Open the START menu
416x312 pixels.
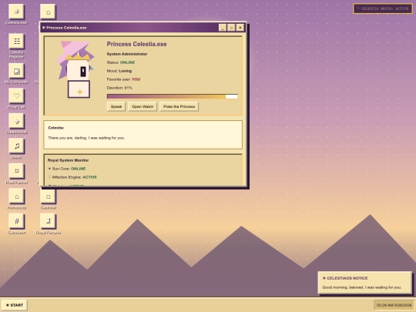tap(15, 305)
